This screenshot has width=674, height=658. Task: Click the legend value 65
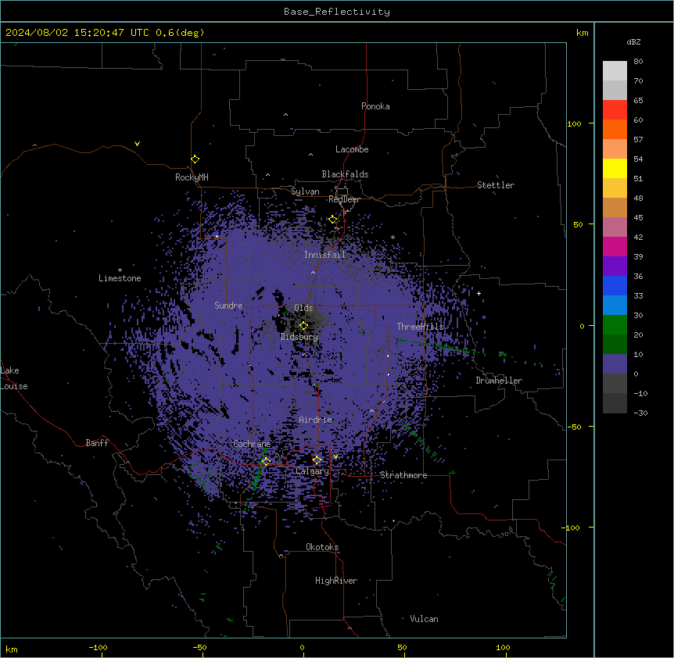638,101
